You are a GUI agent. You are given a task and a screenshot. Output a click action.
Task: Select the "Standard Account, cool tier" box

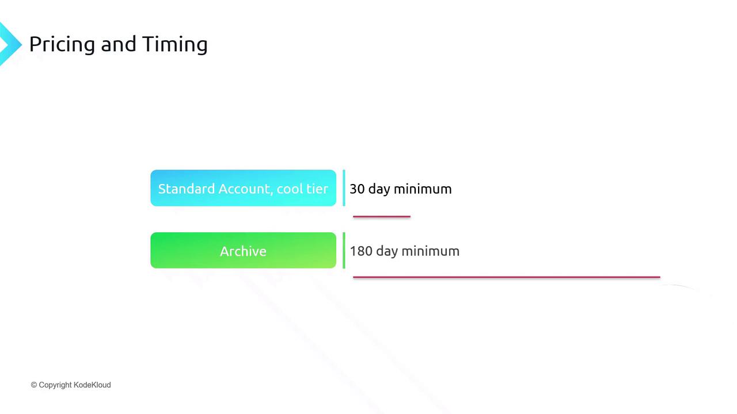tap(243, 188)
